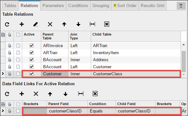Screen dimensions: 188x116
Task: Click the Equals condition cell
Action: coord(102,111)
